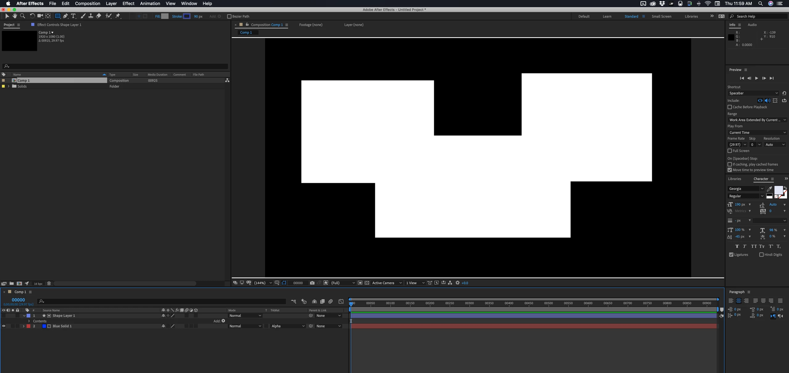Screen dimensions: 789x373
Task: Click the Puppet Pin tool
Action: pos(118,16)
